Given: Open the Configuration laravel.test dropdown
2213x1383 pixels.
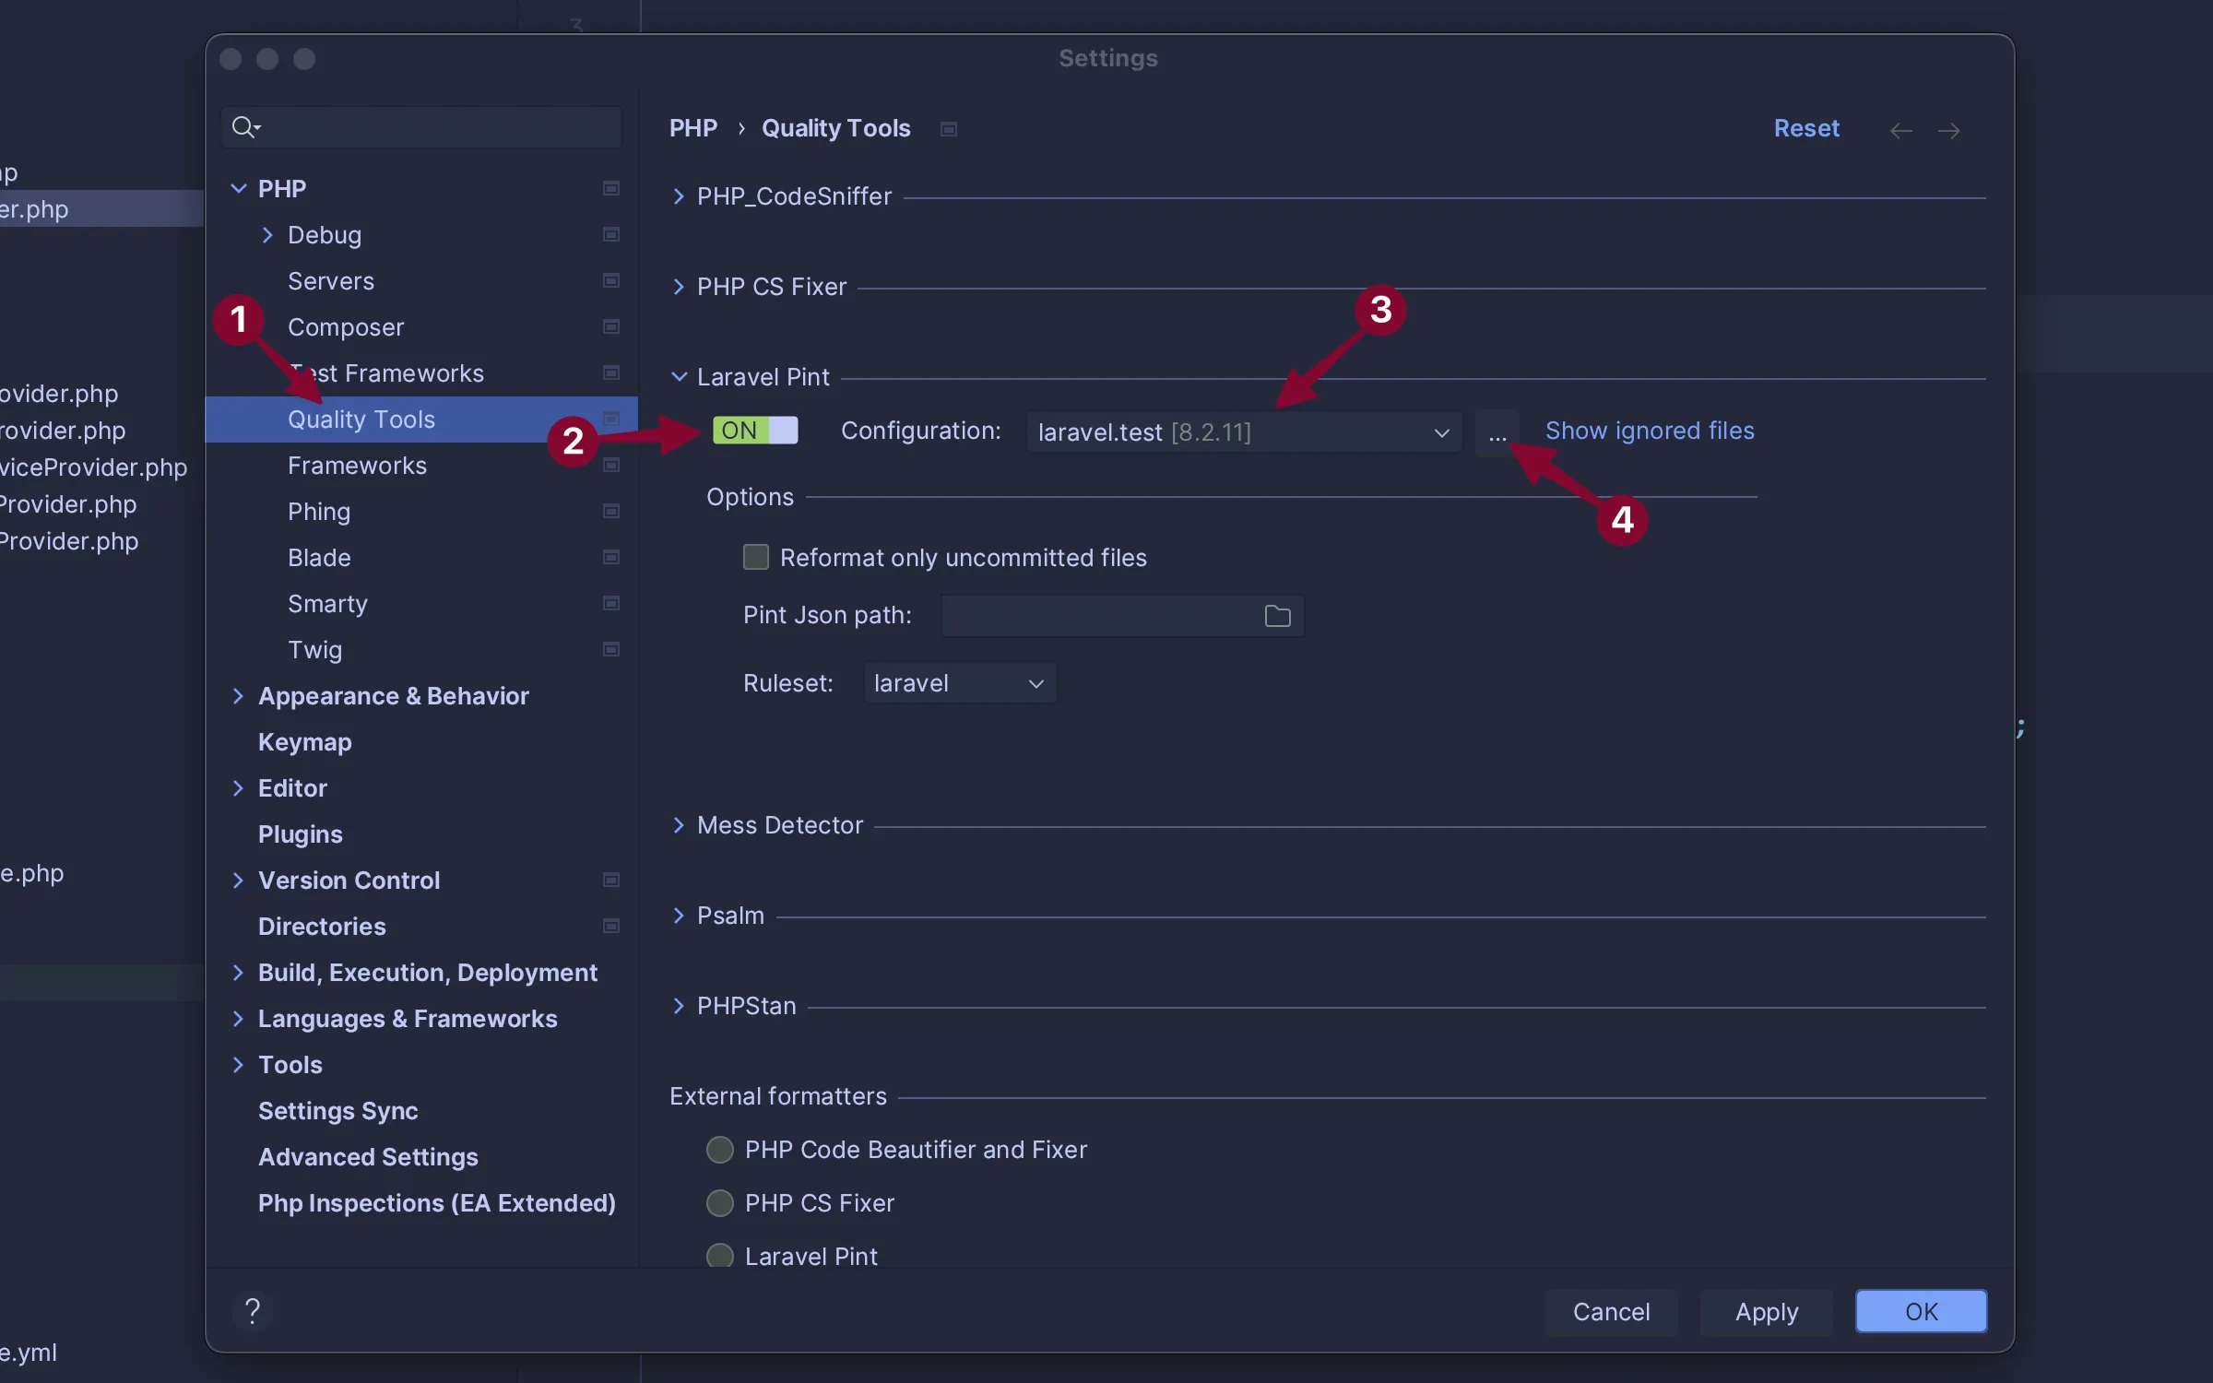Looking at the screenshot, I should point(1244,431).
